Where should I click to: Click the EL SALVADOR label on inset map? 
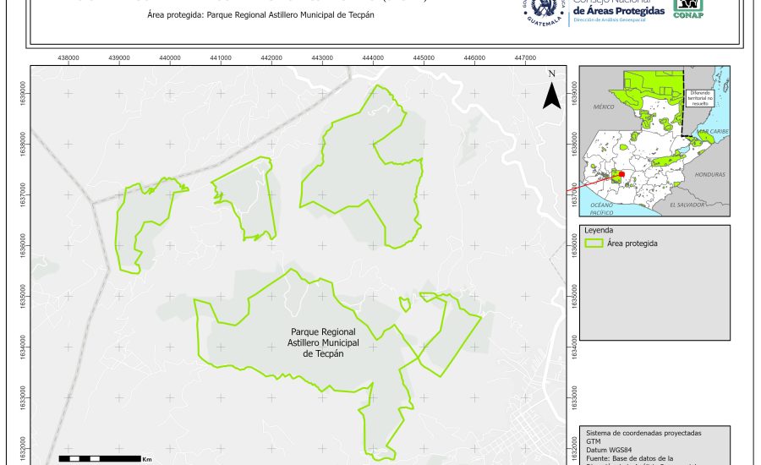(x=687, y=205)
